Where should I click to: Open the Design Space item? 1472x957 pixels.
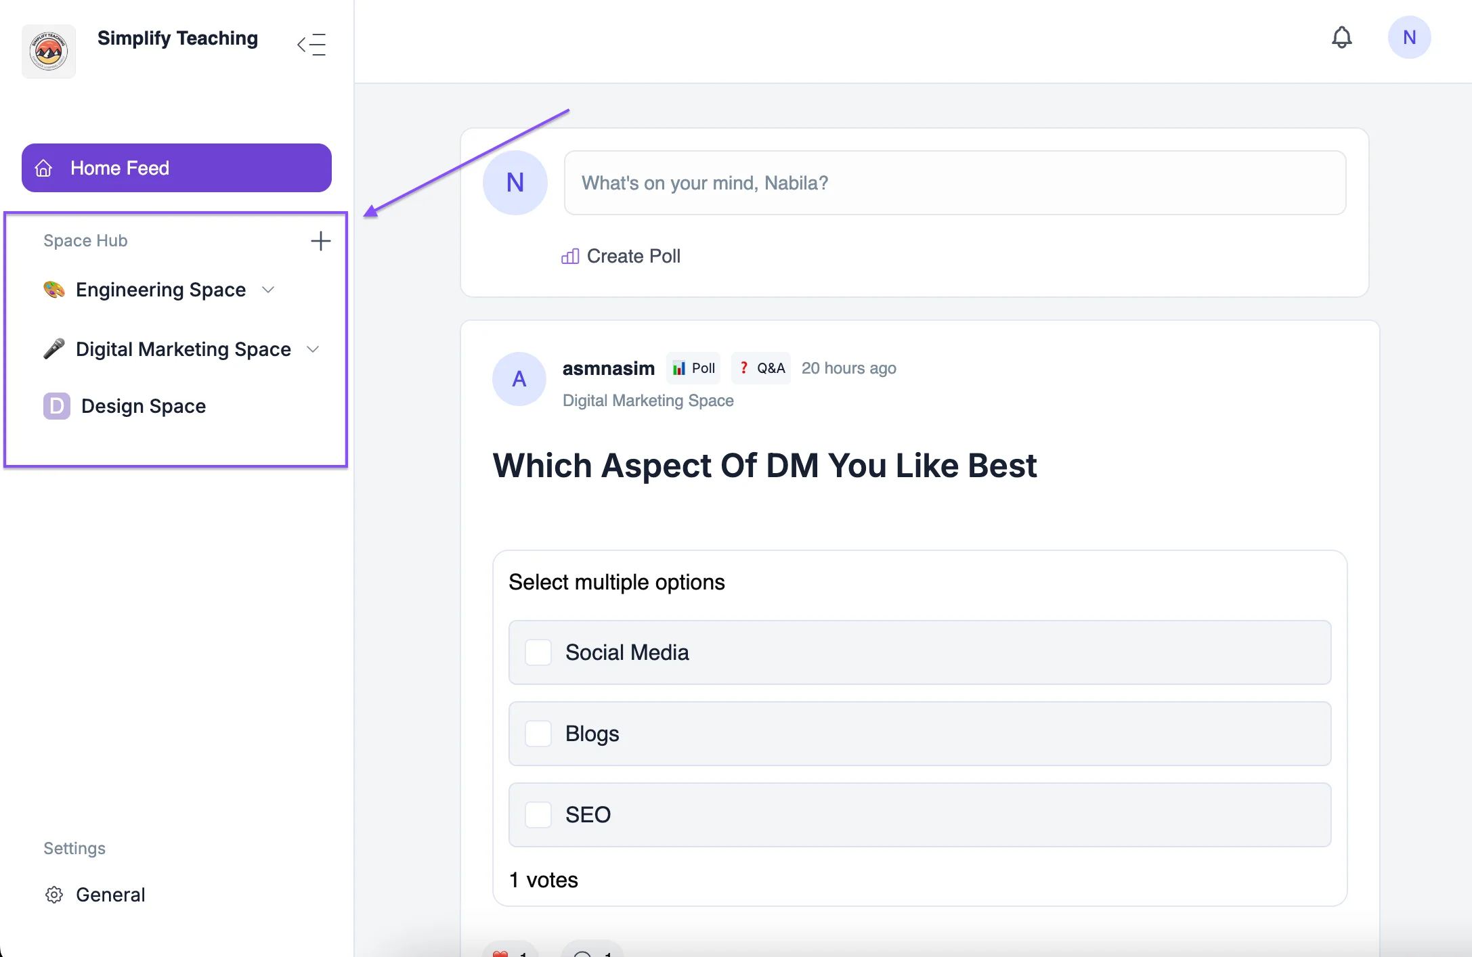click(x=143, y=406)
